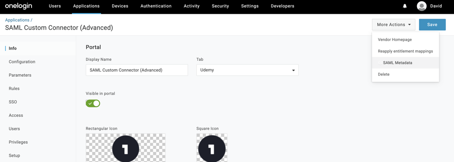Open the Authentication top menu
The image size is (454, 162).
(x=156, y=6)
